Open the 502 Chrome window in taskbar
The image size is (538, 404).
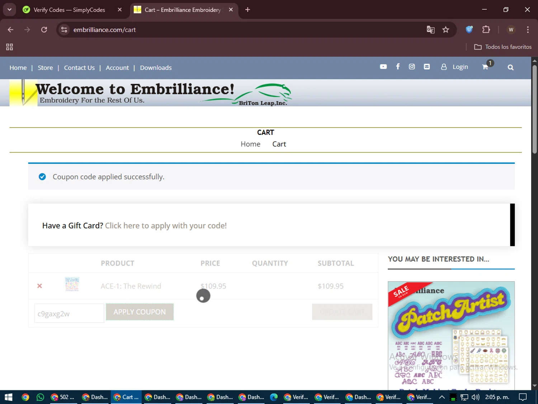[63, 397]
